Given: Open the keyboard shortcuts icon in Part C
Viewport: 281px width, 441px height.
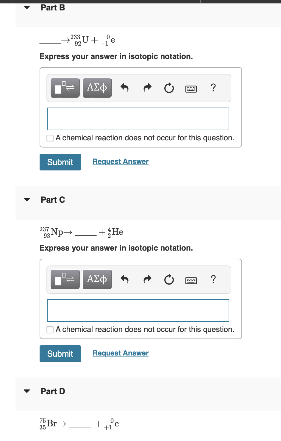Looking at the screenshot, I should click(191, 280).
